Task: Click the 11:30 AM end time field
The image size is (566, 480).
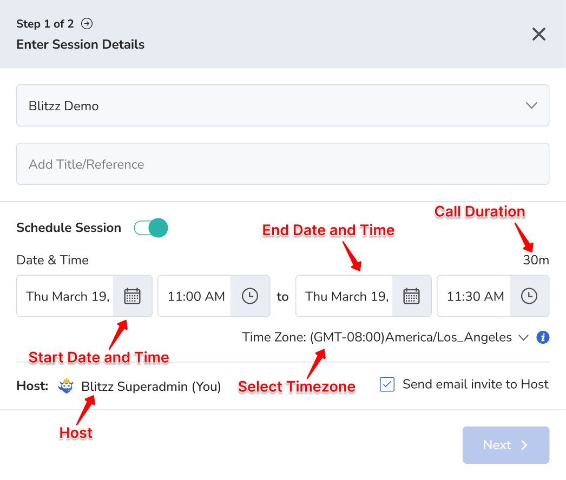Action: pos(474,296)
